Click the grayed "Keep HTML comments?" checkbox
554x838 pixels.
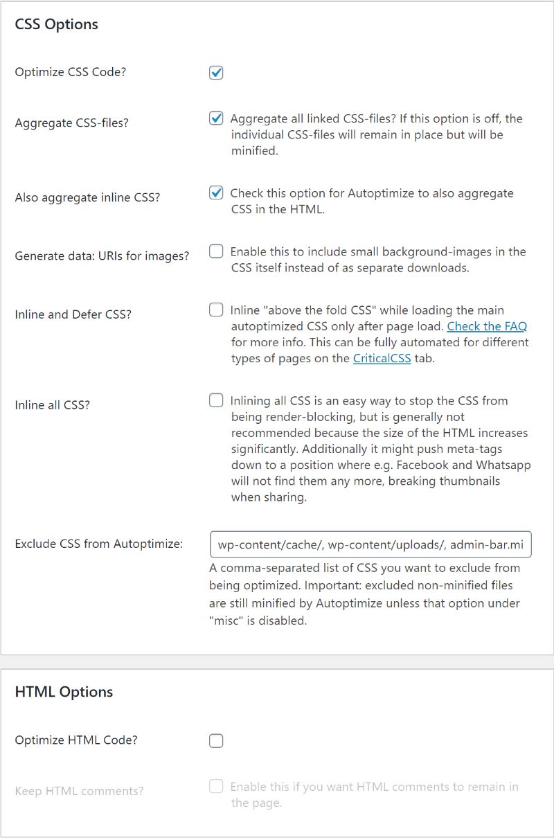[215, 786]
